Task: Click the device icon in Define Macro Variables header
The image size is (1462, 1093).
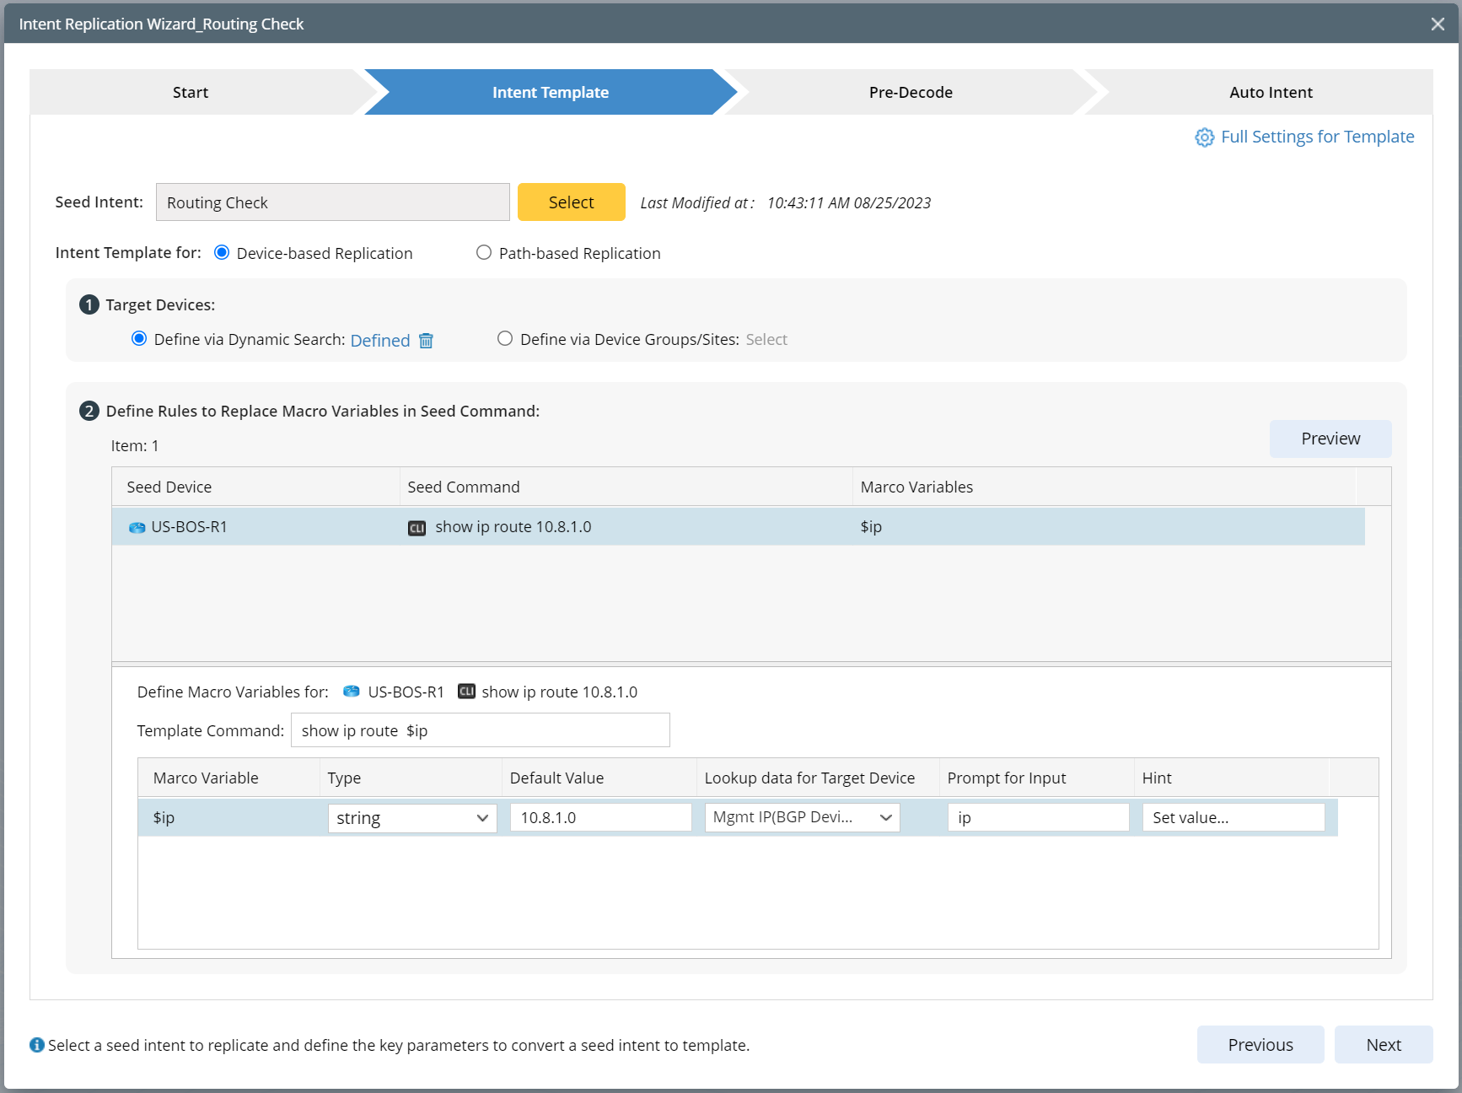Action: pyautogui.click(x=351, y=692)
